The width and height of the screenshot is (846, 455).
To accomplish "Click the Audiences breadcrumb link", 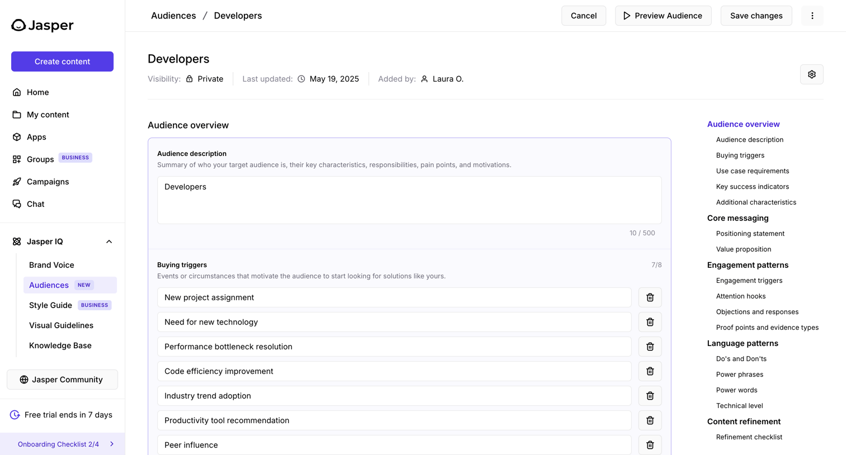I will pos(173,16).
